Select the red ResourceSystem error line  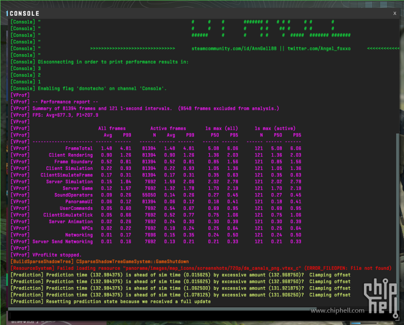(x=200, y=268)
